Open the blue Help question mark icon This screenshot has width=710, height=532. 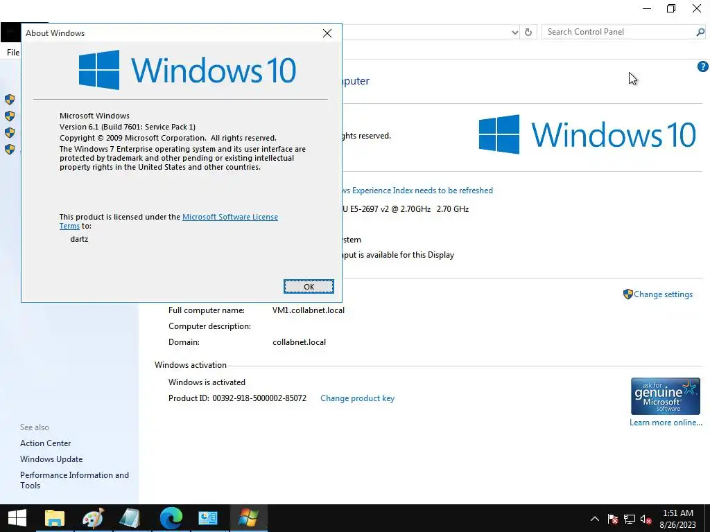(x=702, y=67)
